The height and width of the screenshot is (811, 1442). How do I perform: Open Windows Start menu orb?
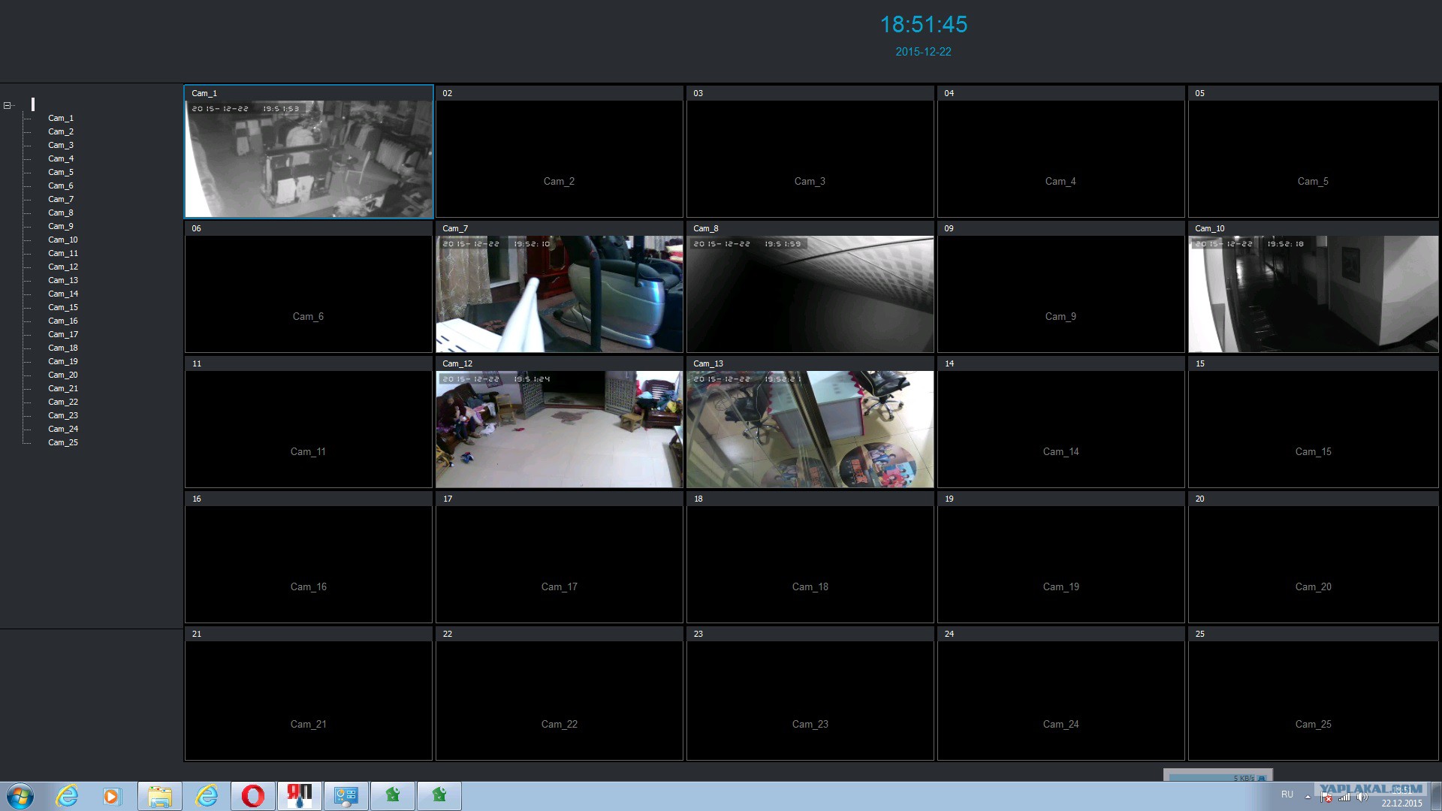click(20, 796)
